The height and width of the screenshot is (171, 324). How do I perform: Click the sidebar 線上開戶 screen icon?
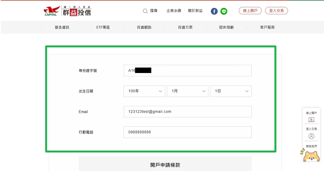tap(311, 119)
